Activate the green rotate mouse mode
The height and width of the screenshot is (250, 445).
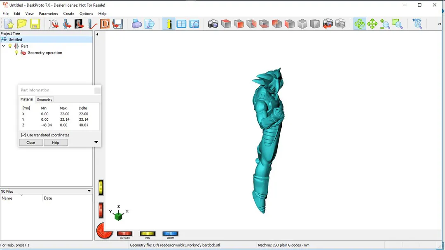[x=360, y=24]
